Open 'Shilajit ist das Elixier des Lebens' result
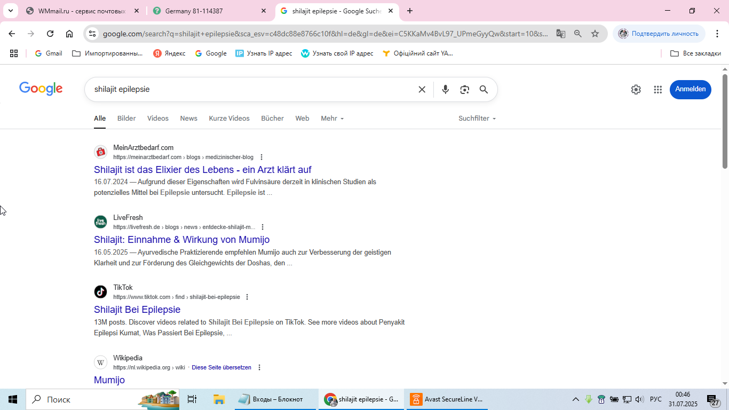This screenshot has height=410, width=729. (203, 170)
